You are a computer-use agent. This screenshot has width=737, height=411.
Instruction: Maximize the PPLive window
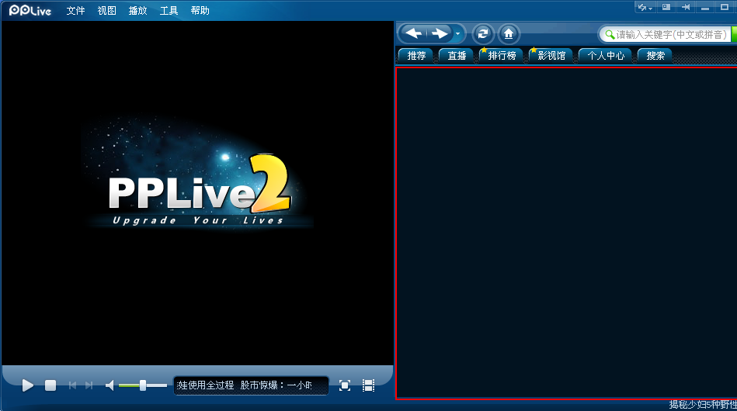click(725, 7)
